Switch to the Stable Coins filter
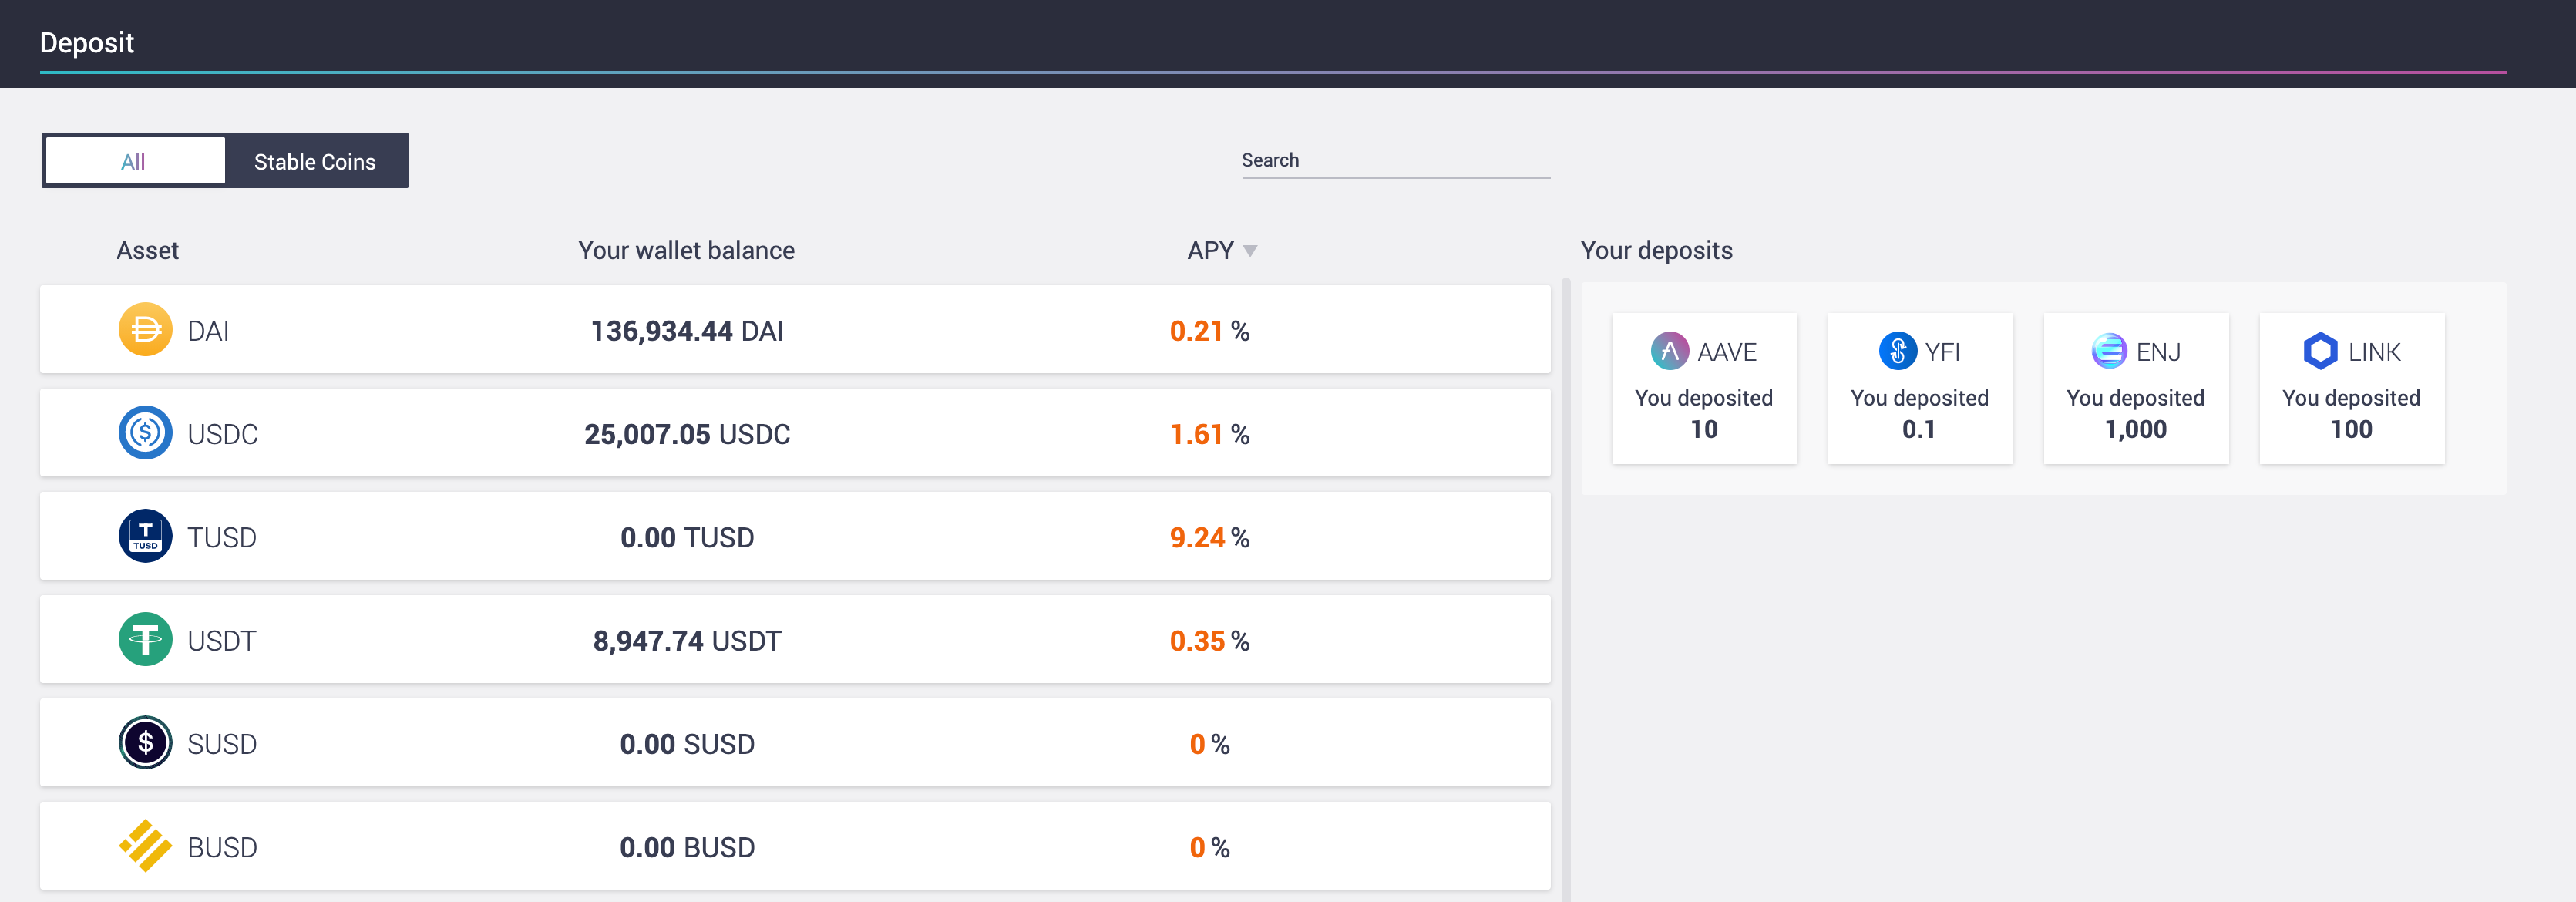The height and width of the screenshot is (902, 2576). click(x=315, y=160)
